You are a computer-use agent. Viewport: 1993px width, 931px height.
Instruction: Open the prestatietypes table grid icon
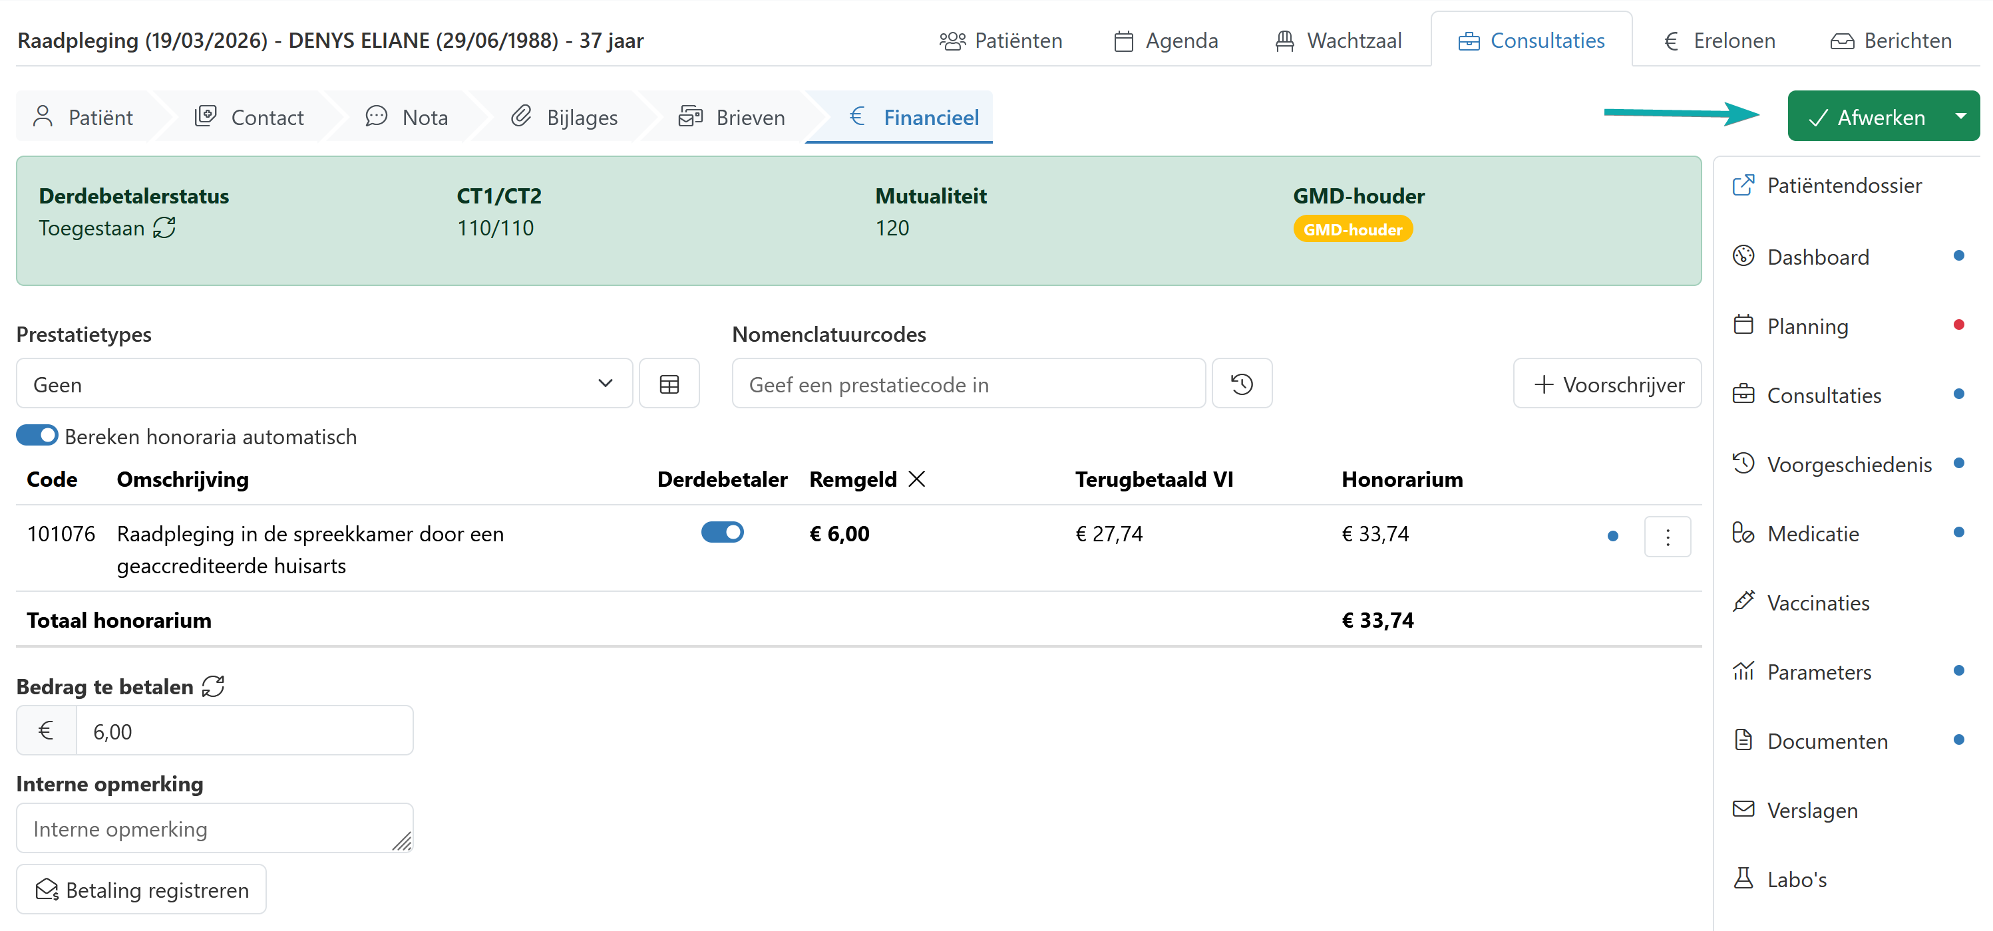[x=669, y=384]
